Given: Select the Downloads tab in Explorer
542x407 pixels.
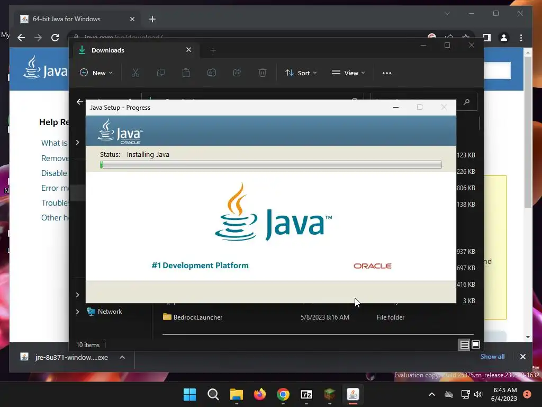Looking at the screenshot, I should [135, 50].
